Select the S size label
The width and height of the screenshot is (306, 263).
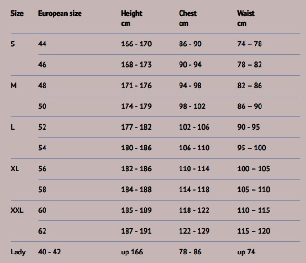13,44
